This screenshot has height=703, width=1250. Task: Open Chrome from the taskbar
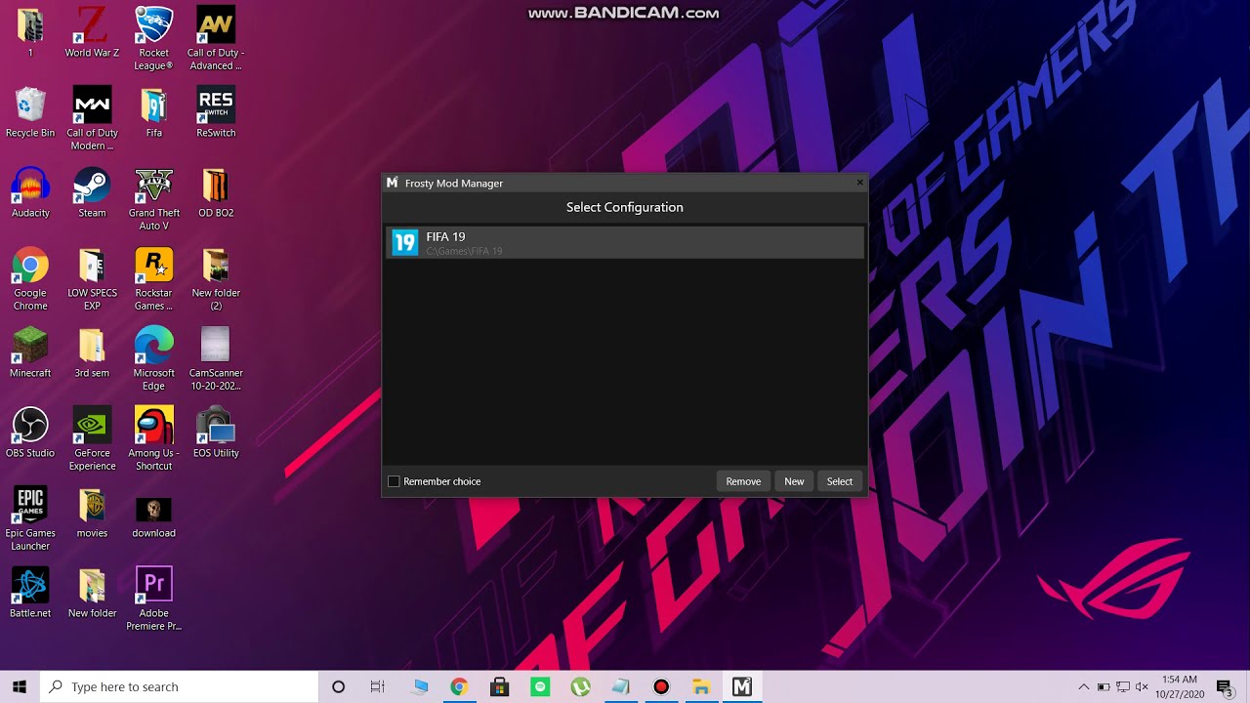coord(459,686)
